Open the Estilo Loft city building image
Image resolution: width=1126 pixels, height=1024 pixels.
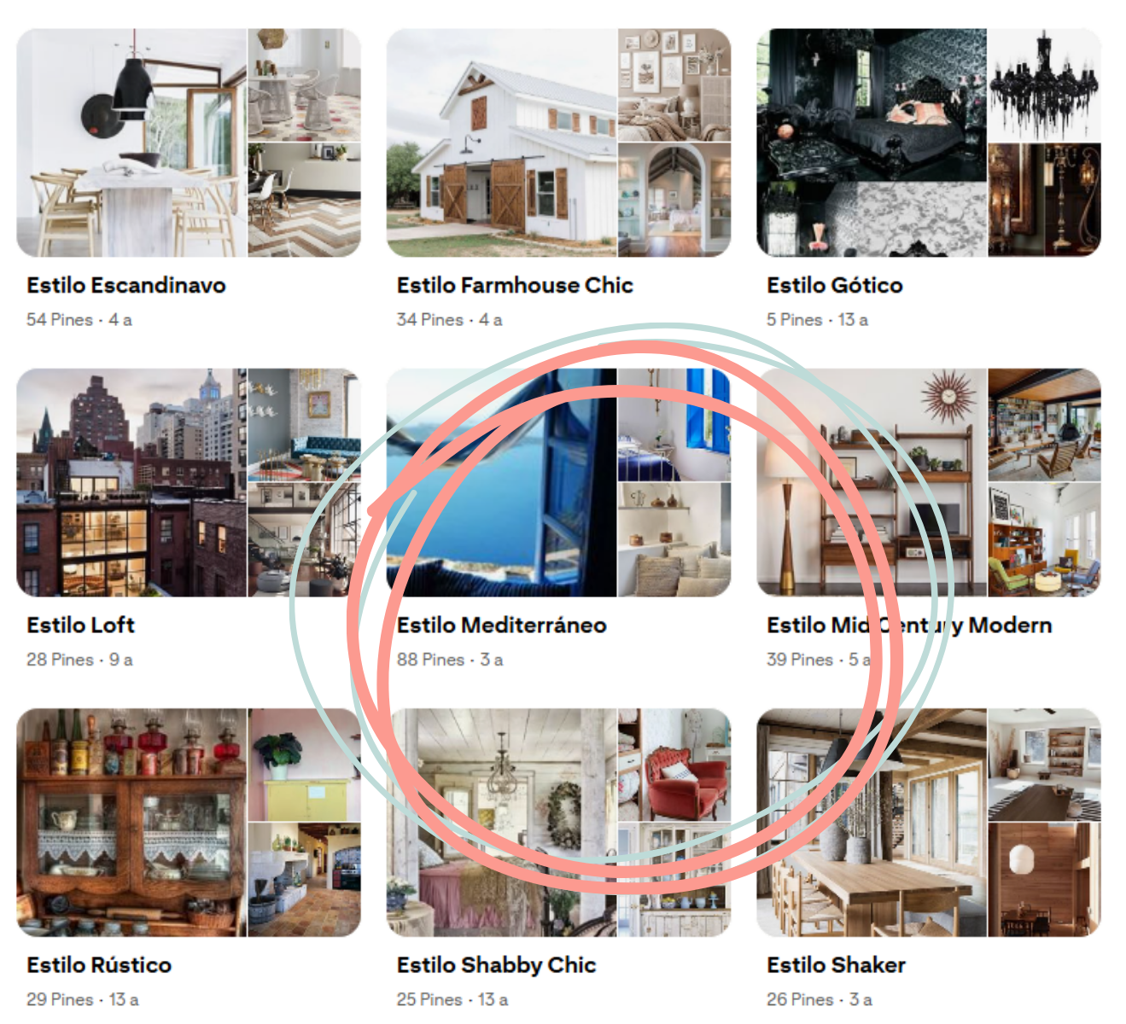point(132,482)
